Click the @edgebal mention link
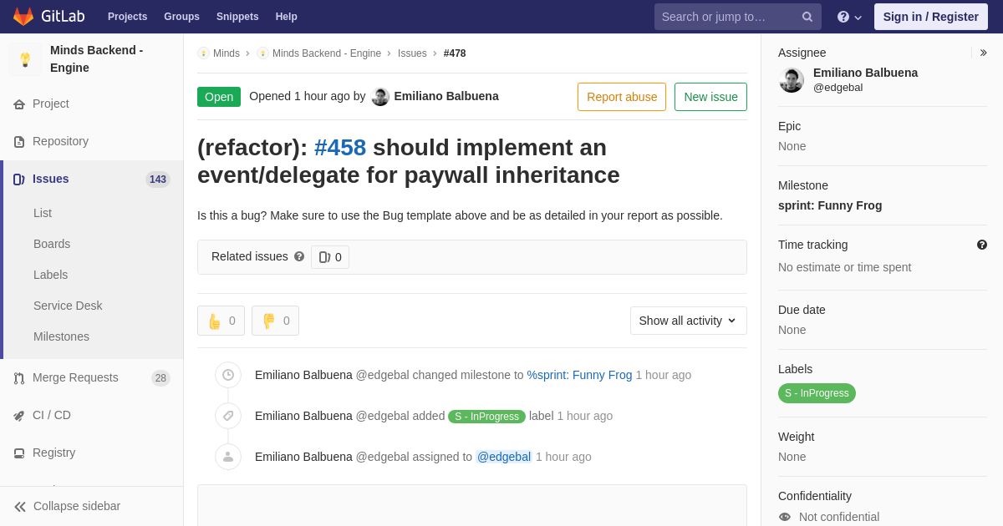This screenshot has width=1003, height=526. click(x=504, y=457)
